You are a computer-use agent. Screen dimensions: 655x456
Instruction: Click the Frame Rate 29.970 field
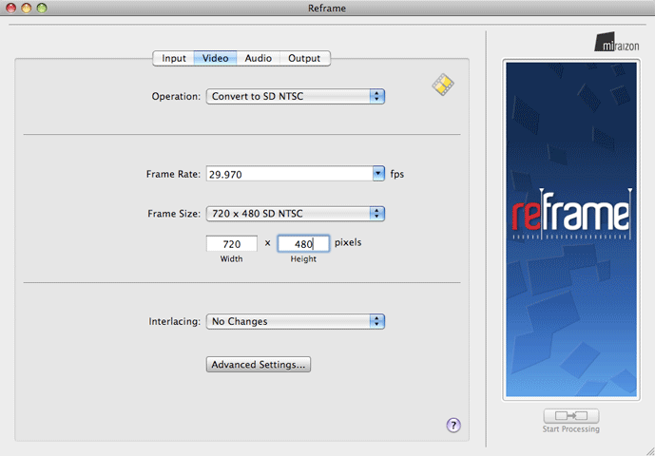[290, 174]
